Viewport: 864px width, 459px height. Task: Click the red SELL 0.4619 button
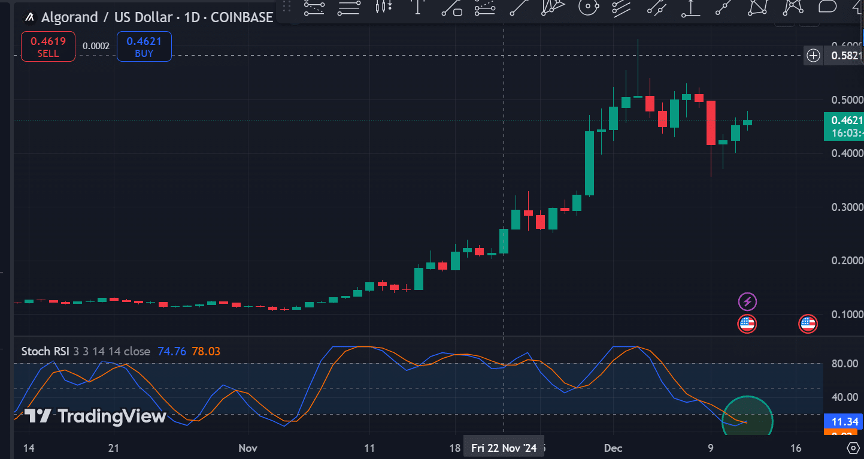click(x=48, y=47)
